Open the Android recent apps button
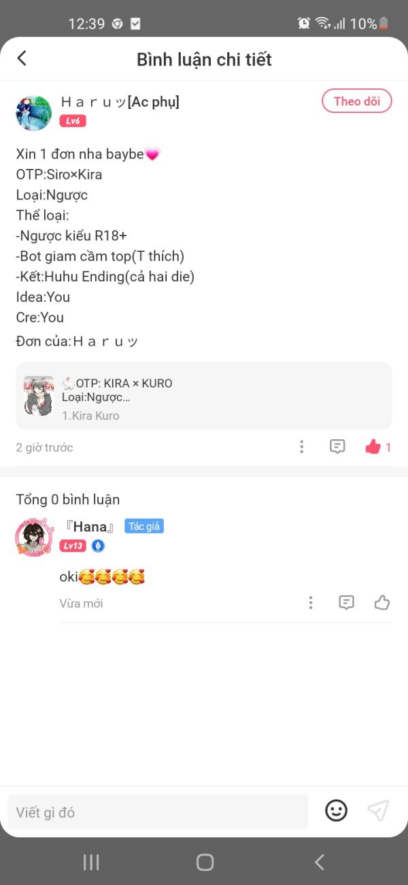 (90, 863)
